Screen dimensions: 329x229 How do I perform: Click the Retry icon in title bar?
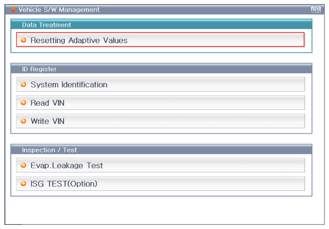pyautogui.click(x=316, y=9)
